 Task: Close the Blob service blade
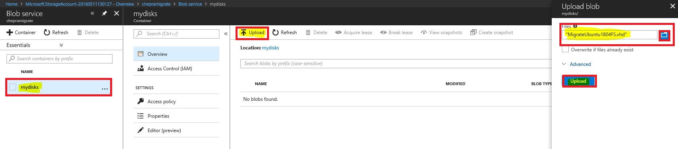[x=117, y=13]
